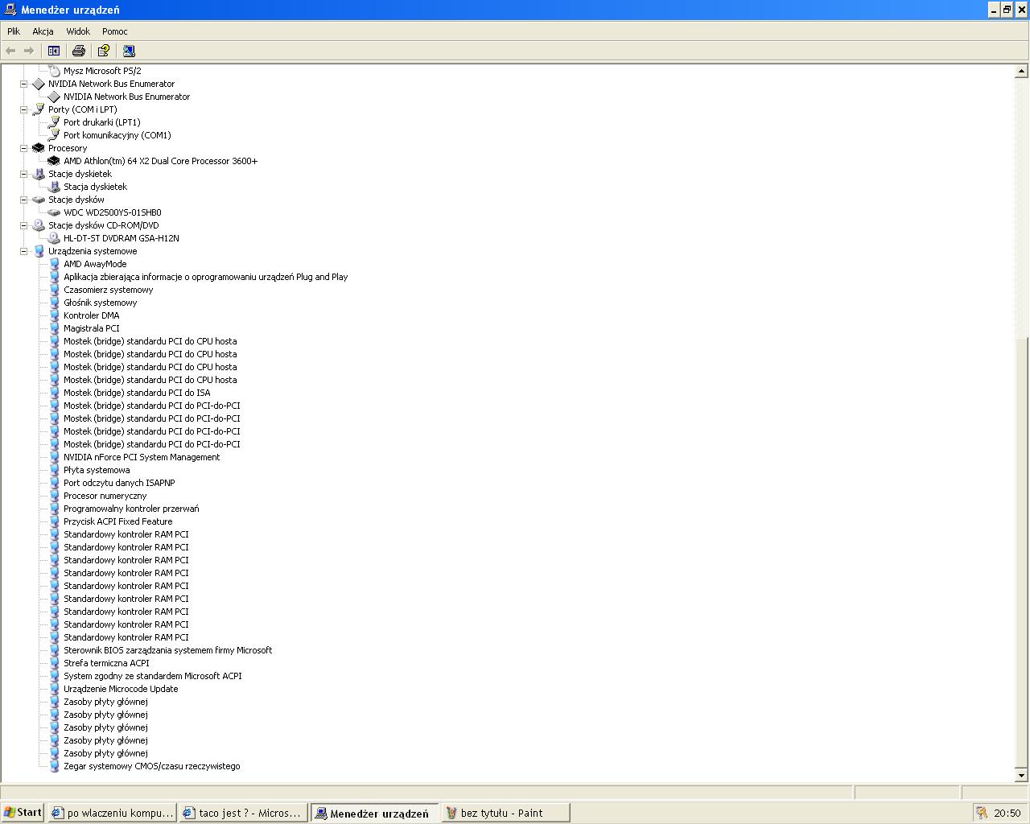Click the Menedżer urządzeń taskbar button

pos(374,813)
